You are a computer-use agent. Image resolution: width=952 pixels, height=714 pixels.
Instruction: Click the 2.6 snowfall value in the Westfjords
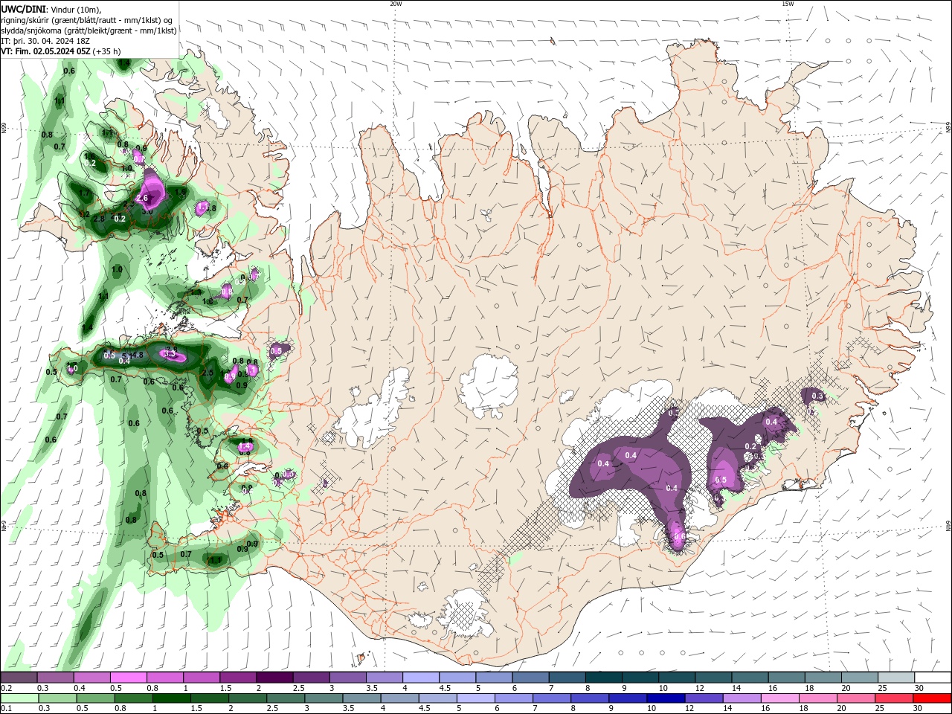click(x=143, y=199)
